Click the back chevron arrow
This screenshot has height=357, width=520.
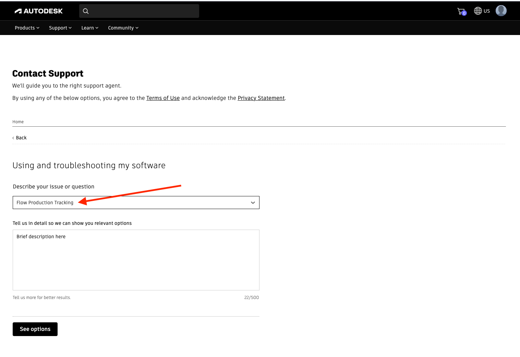tap(14, 137)
